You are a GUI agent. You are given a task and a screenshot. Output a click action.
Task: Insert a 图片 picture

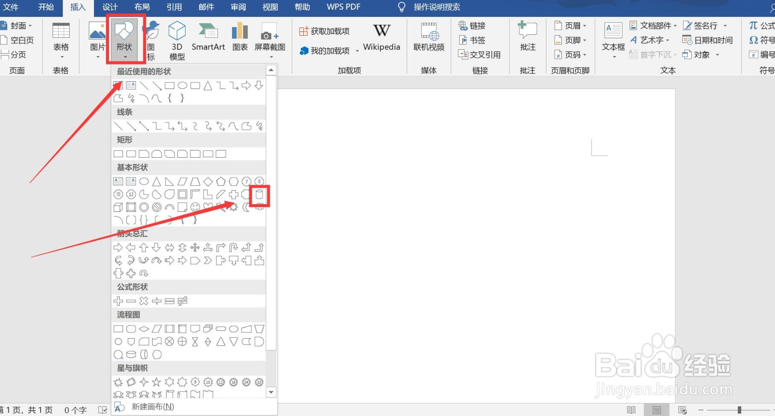tap(97, 39)
